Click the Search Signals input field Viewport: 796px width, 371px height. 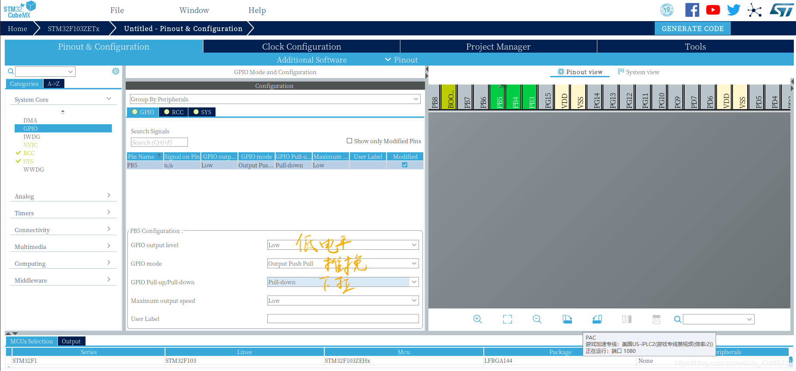click(x=159, y=142)
